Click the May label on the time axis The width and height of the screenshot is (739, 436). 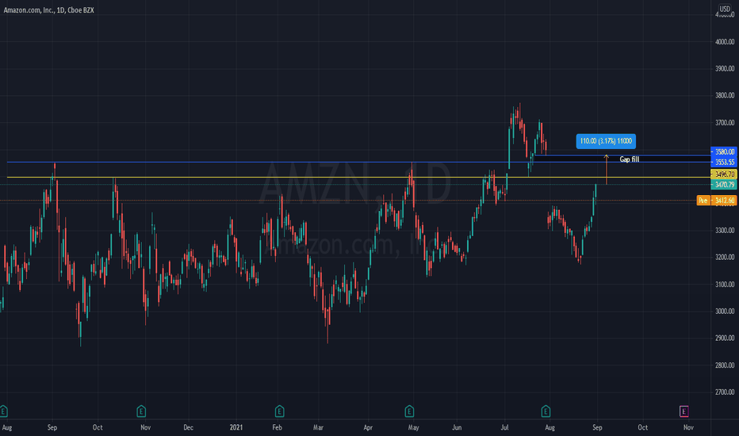(413, 427)
